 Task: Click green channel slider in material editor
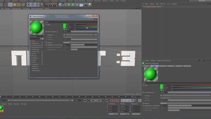(86, 27)
